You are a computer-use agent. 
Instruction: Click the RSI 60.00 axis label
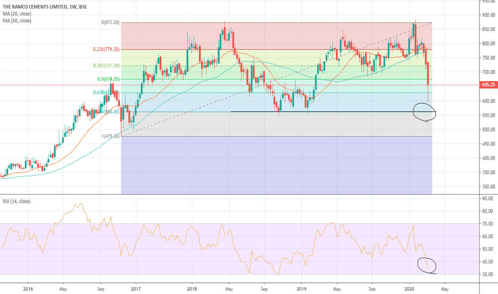click(x=488, y=236)
